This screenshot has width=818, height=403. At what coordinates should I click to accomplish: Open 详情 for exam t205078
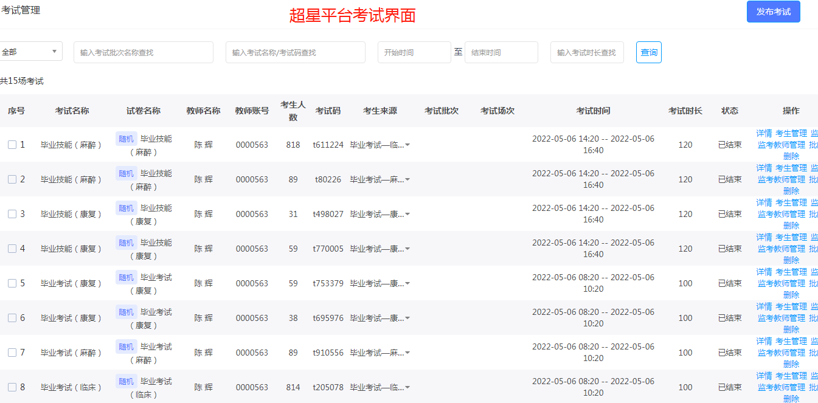(x=764, y=376)
